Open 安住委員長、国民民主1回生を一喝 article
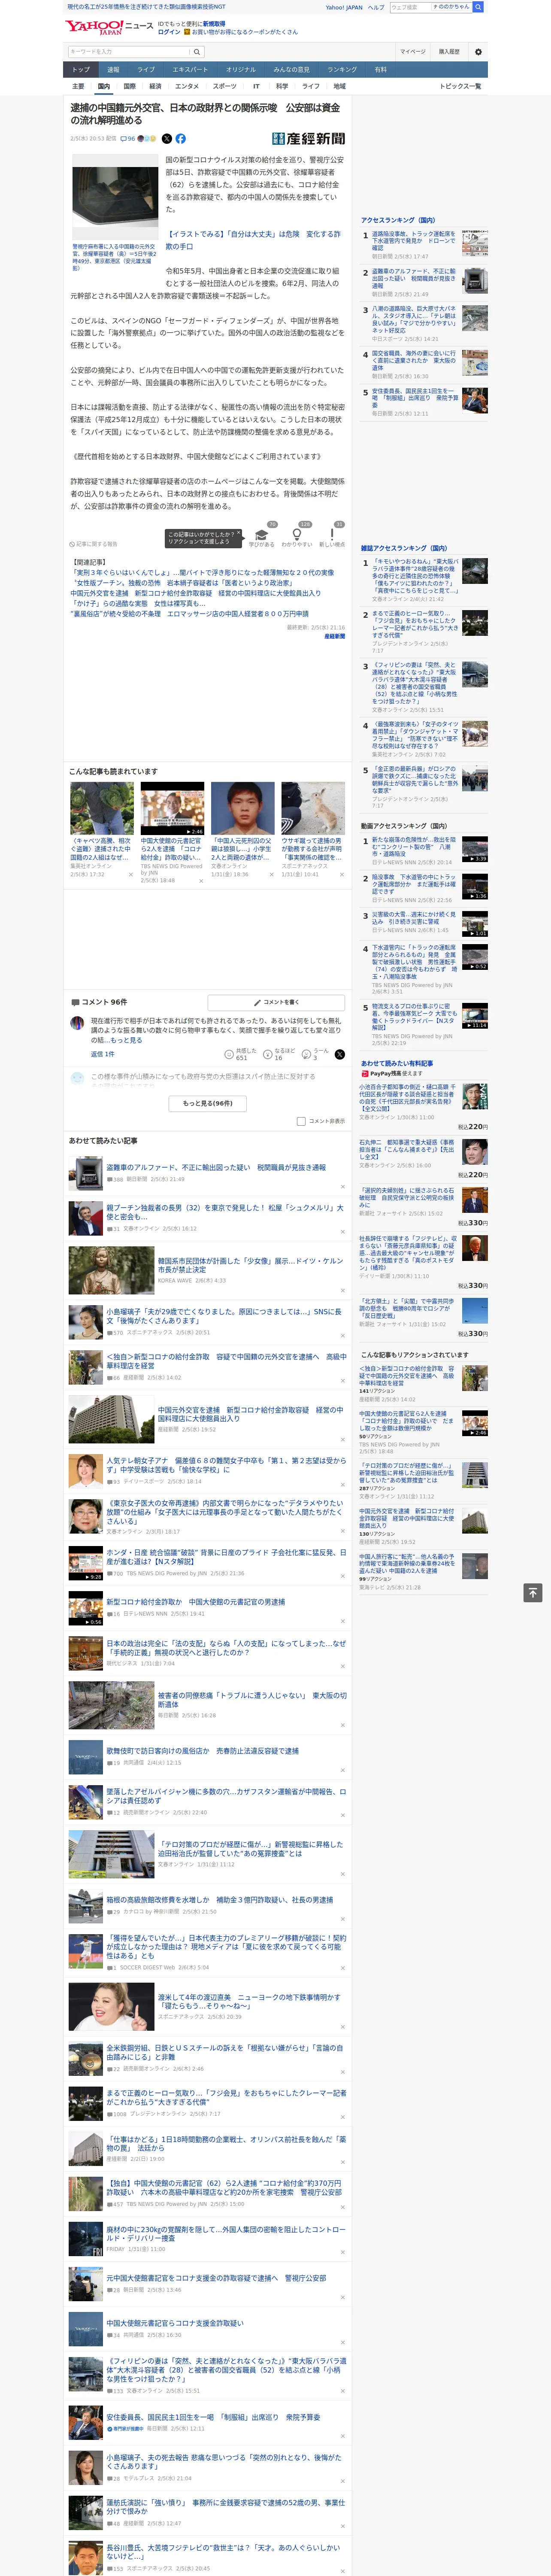 pos(213,2417)
